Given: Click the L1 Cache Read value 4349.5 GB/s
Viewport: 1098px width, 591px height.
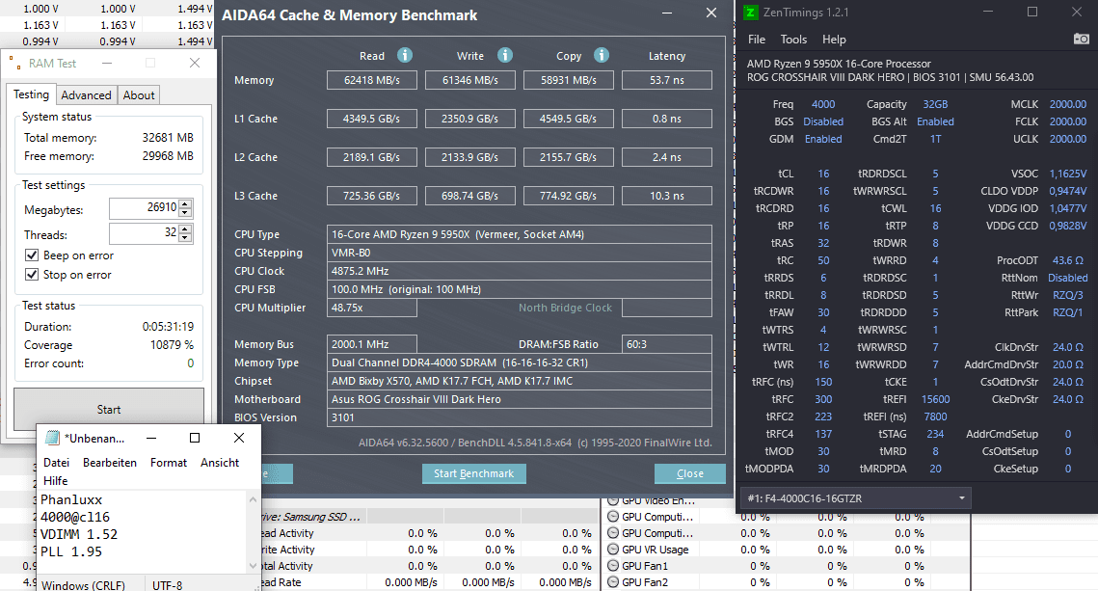Looking at the screenshot, I should pos(372,119).
